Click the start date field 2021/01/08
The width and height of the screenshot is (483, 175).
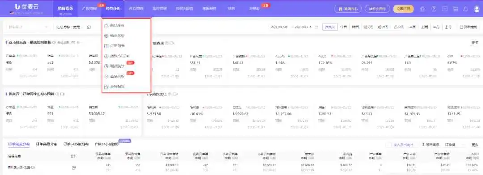(279, 27)
